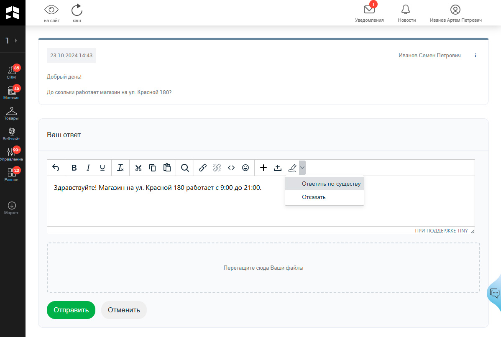Clear cache with the кэш refresh icon

[x=77, y=10]
